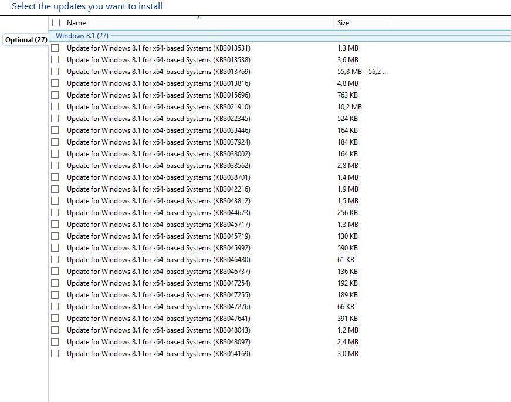Mark the checkbox for KB3021910
This screenshot has width=511, height=402.
pos(55,107)
